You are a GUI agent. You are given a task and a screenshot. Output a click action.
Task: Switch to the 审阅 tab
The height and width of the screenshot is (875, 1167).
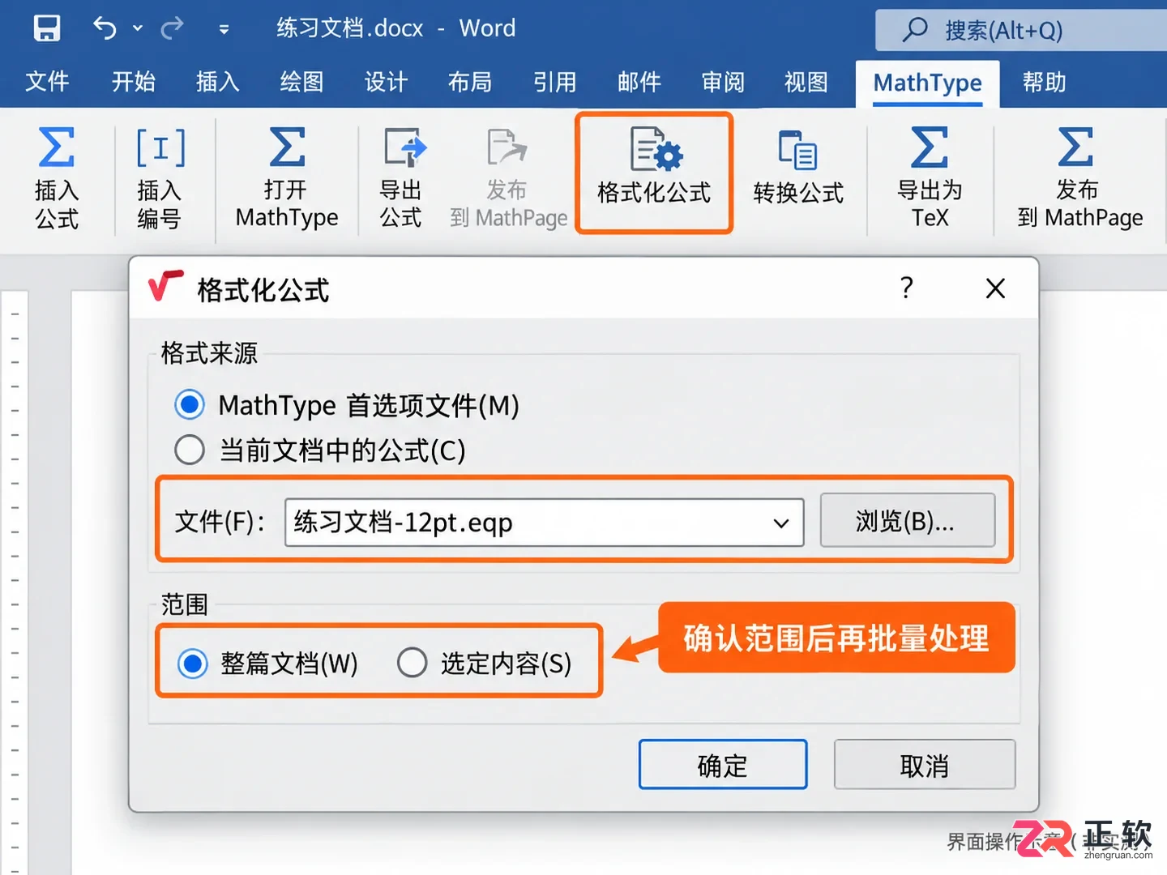[723, 82]
